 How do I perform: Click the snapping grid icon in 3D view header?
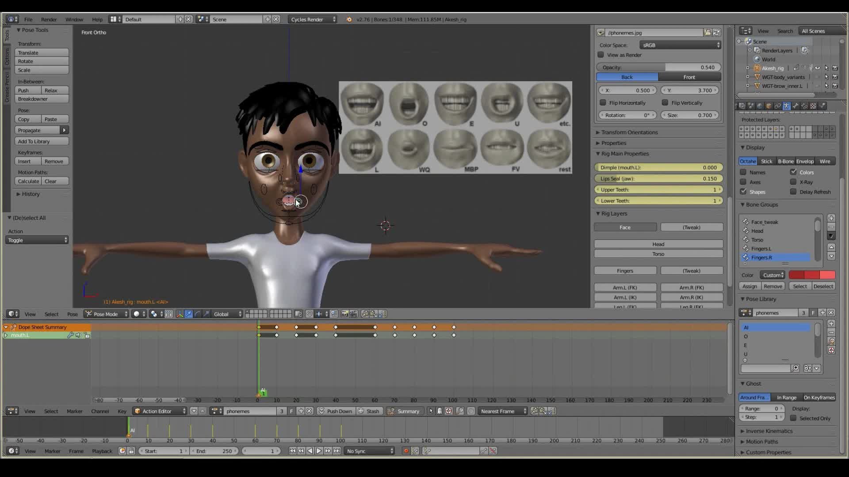point(334,314)
